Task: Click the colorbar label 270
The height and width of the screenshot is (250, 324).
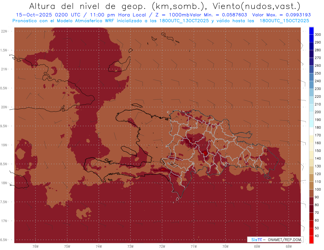Action: pos(318,58)
